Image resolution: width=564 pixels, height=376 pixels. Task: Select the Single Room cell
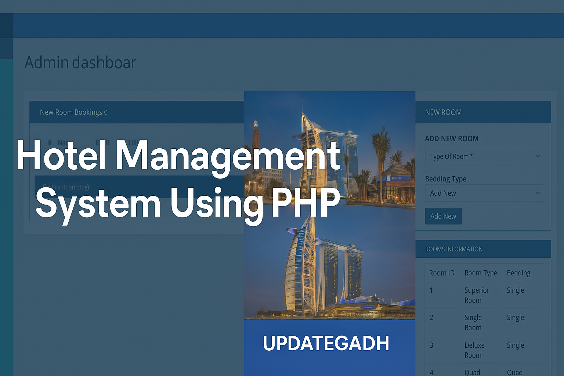point(481,322)
